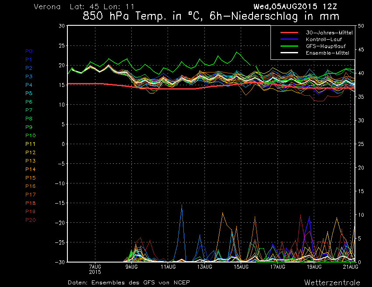Click the orange P16 label
Viewport: 372px width, 287px height.
coord(30,186)
